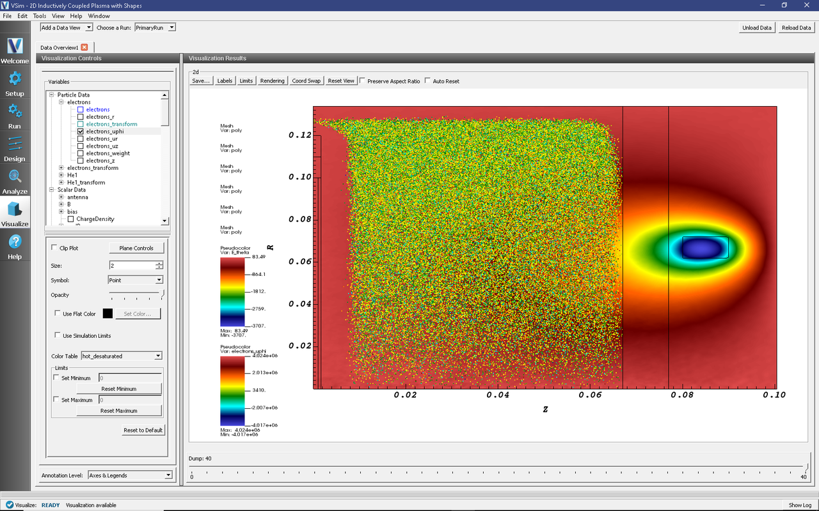This screenshot has width=819, height=511.
Task: Switch to Design panel icon
Action: click(15, 144)
